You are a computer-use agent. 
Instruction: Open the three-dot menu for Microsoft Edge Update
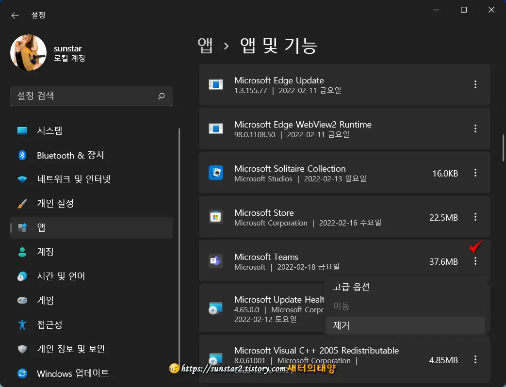pyautogui.click(x=475, y=84)
